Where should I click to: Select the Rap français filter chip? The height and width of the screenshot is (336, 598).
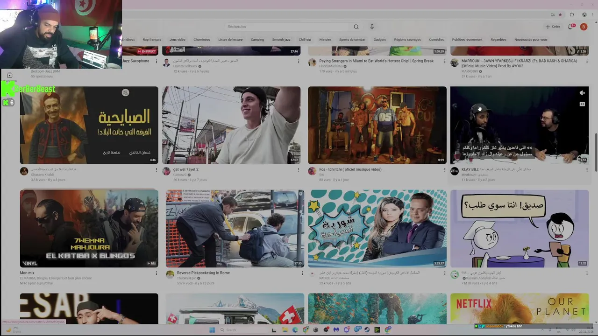point(152,40)
